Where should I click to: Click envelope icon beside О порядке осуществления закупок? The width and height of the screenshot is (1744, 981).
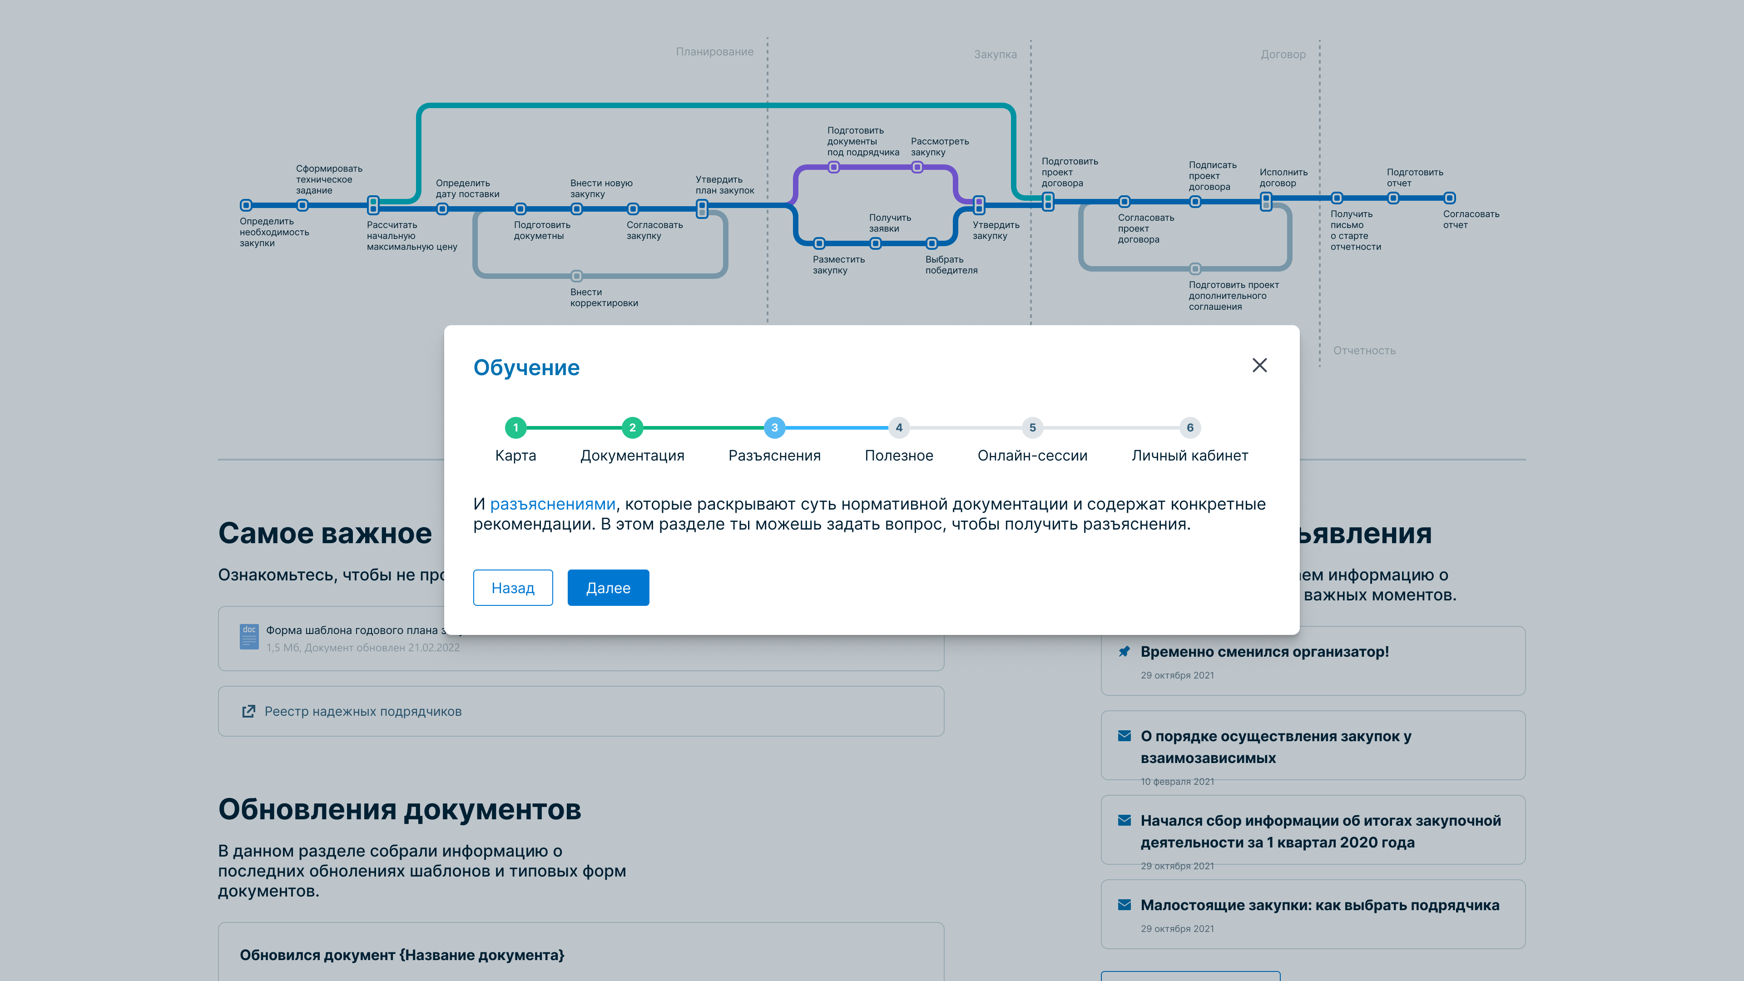1124,736
